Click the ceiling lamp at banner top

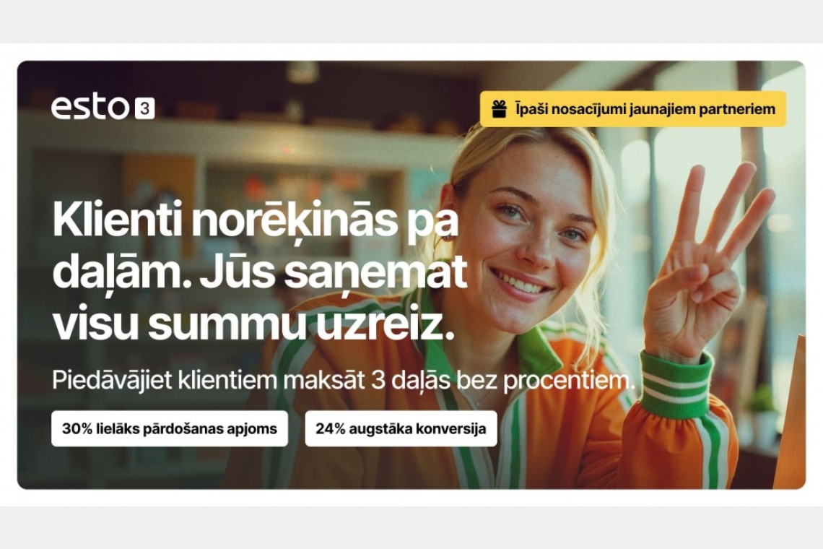pos(303,72)
